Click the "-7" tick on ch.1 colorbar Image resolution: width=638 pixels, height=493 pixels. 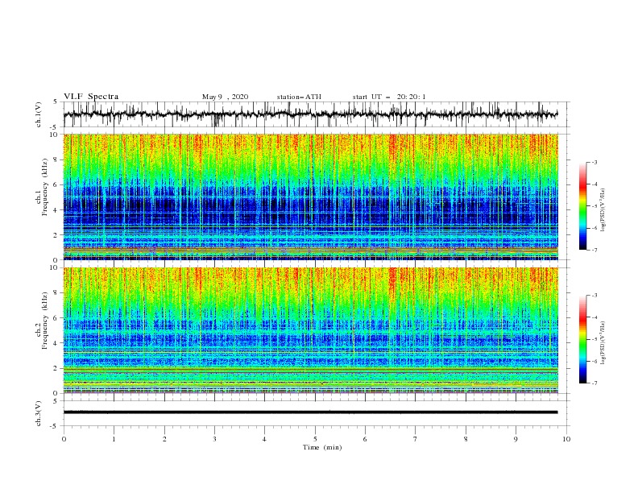coord(594,250)
